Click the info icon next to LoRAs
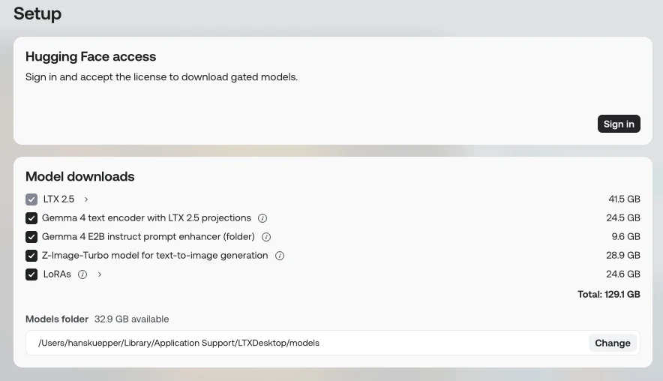The width and height of the screenshot is (663, 381). point(82,274)
